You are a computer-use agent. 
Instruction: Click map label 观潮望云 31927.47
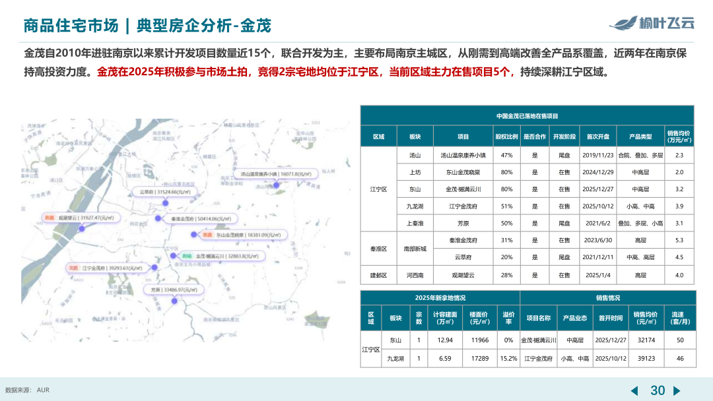81,218
